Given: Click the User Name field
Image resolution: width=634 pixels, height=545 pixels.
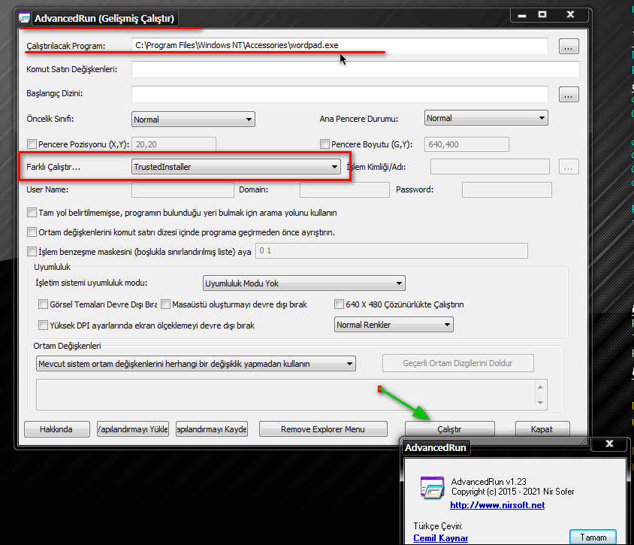Looking at the screenshot, I should (183, 189).
